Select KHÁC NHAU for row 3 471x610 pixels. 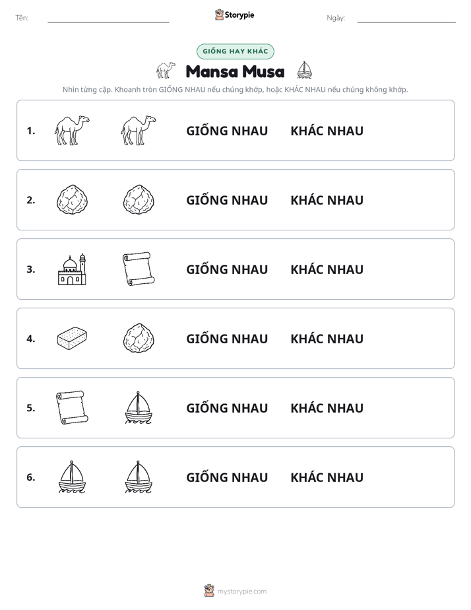(327, 269)
